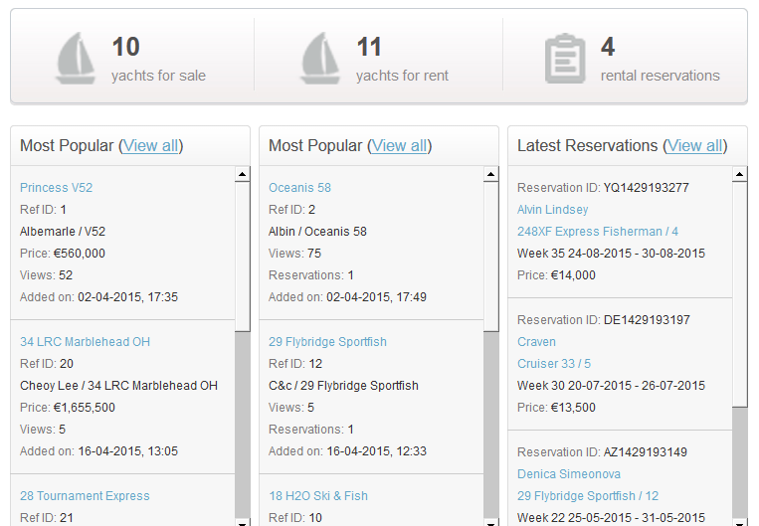
Task: Open the 18 H2O Ski & Fish listing
Action: pos(318,496)
